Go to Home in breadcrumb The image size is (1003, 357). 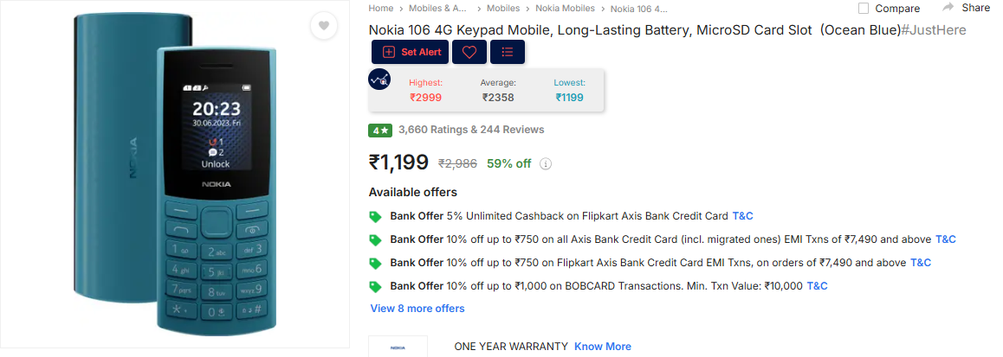coord(380,9)
